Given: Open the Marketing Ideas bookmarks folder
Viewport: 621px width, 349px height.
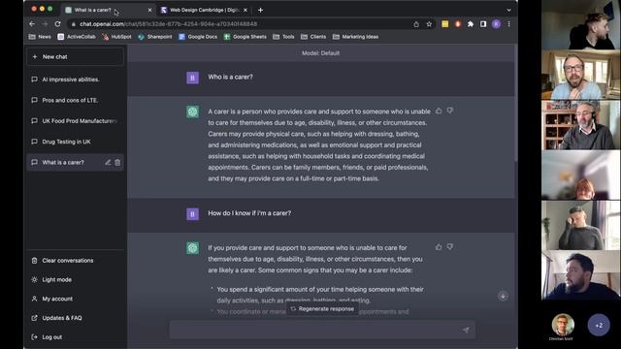Looking at the screenshot, I should coord(356,37).
